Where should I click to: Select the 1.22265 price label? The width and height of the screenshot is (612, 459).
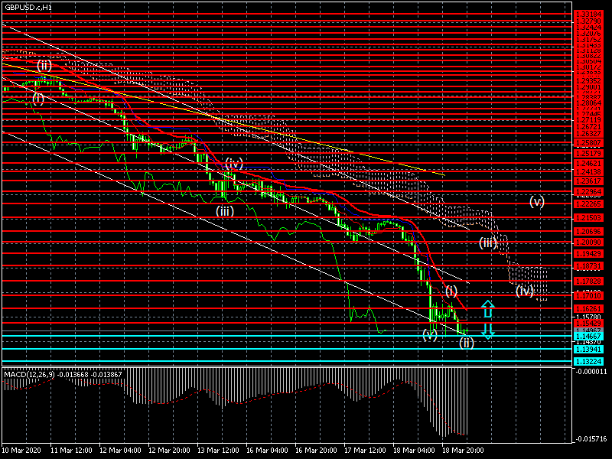tap(588, 204)
